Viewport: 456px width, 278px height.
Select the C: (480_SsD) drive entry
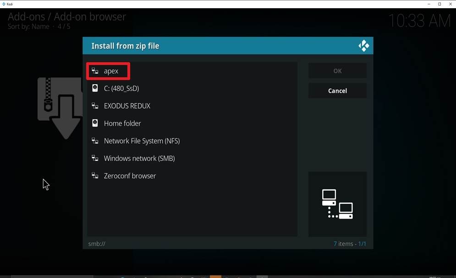(192, 89)
